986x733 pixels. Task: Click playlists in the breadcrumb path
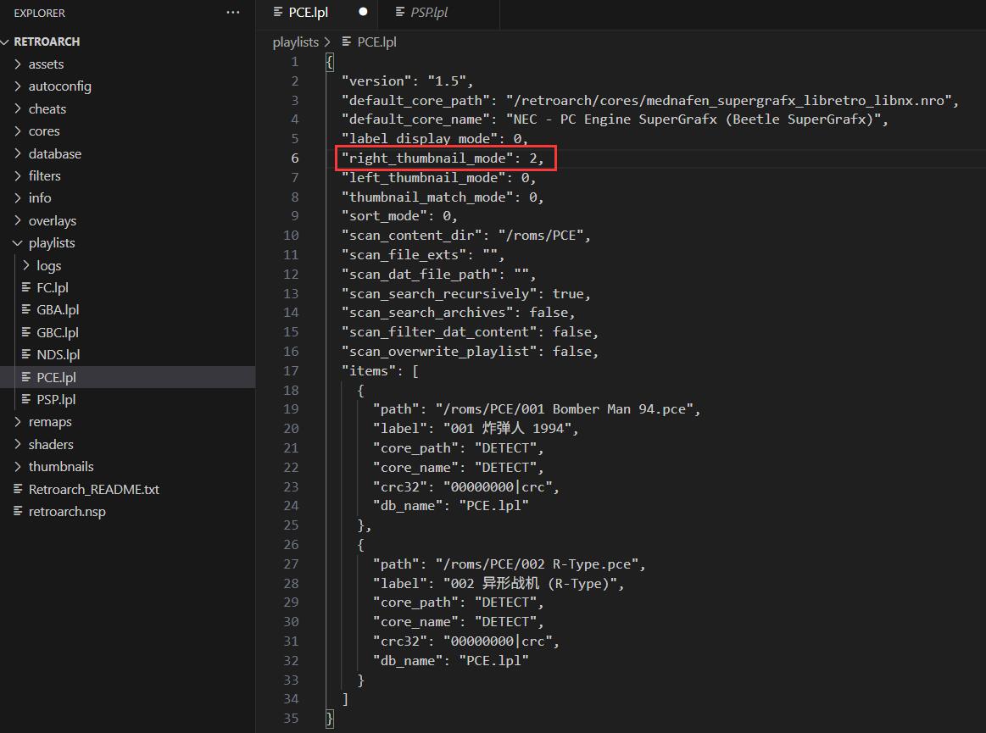click(x=295, y=42)
